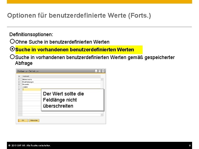Click the 'Definitionsoptionen:' label
Image resolution: width=199 pixels, height=149 pixels.
[x=31, y=34]
